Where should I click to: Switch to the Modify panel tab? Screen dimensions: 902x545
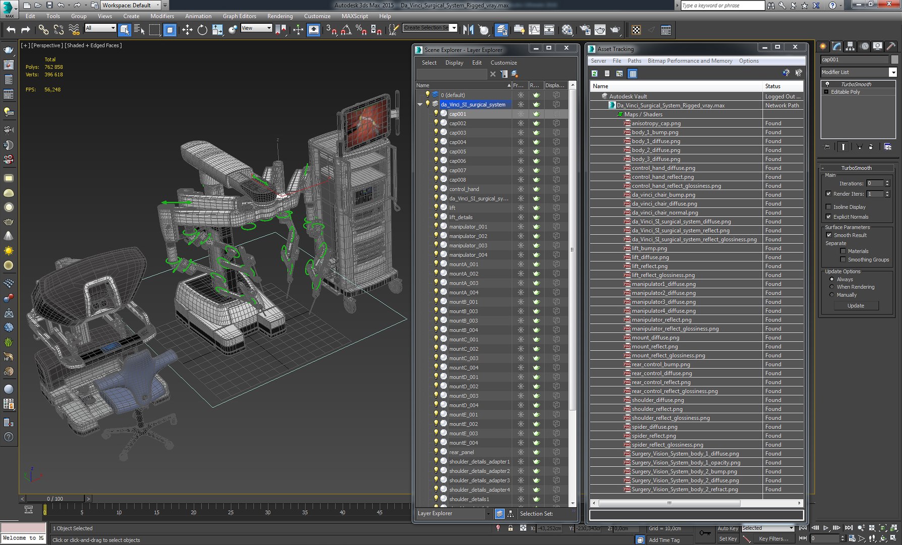click(x=837, y=46)
